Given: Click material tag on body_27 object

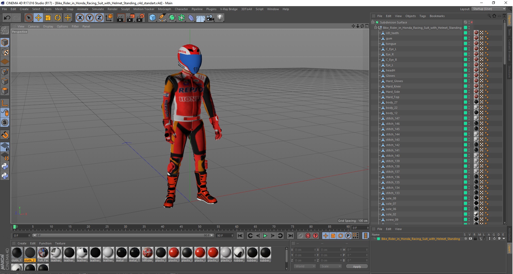Looking at the screenshot, I should [x=476, y=102].
